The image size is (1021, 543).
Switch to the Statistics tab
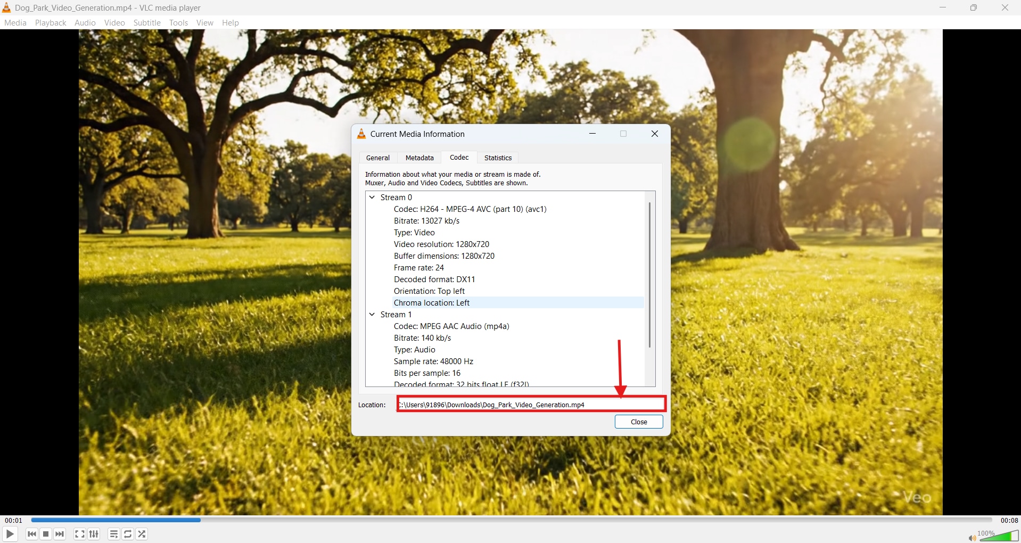point(497,158)
